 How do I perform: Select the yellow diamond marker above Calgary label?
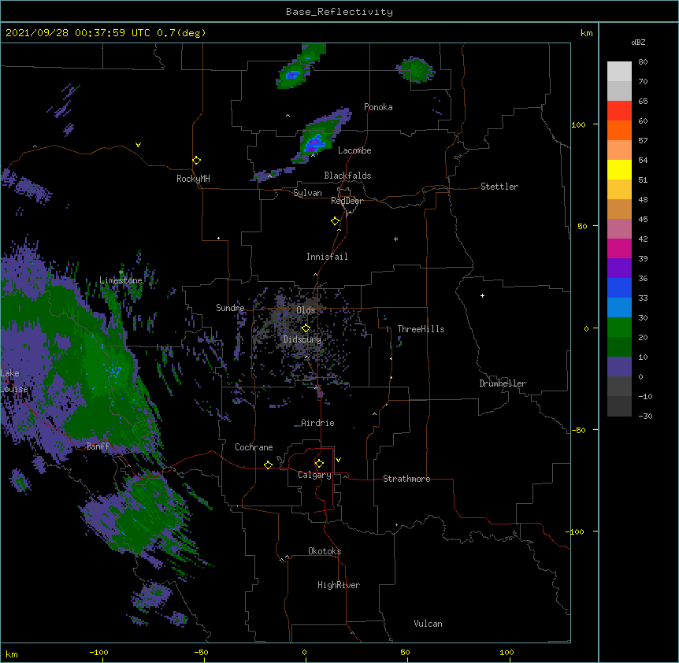pos(319,464)
